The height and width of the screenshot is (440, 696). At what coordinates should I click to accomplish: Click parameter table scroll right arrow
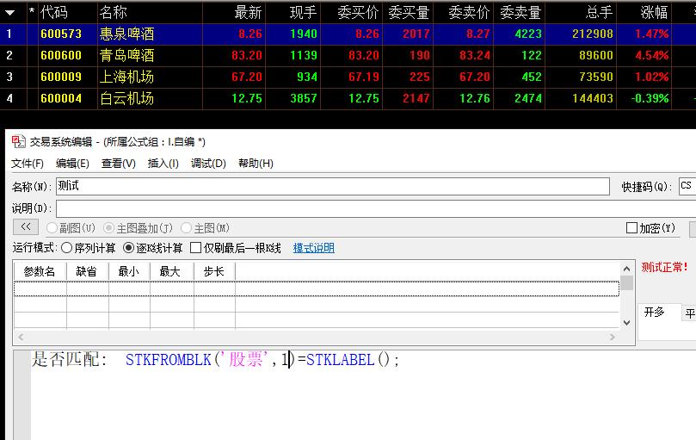click(613, 337)
